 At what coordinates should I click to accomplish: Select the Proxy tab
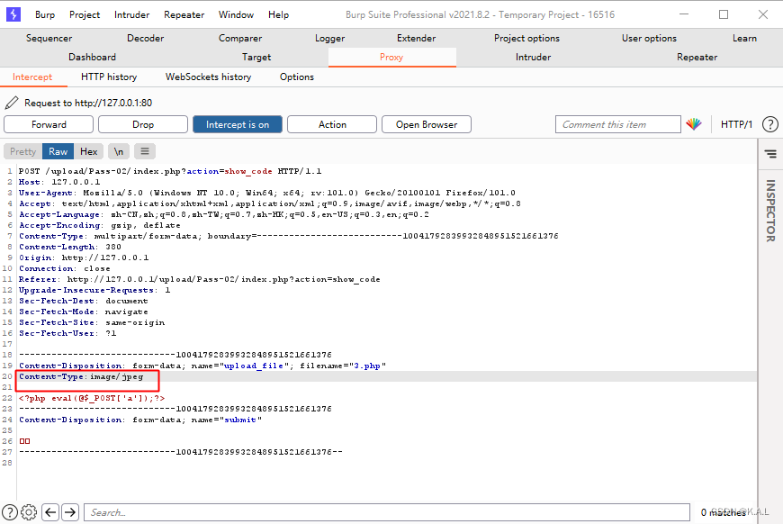(392, 57)
